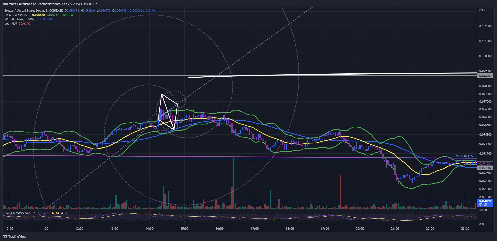Click the open value O0.090794 in header
Image resolution: width=497 pixels, height=241 pixels.
coord(72,11)
